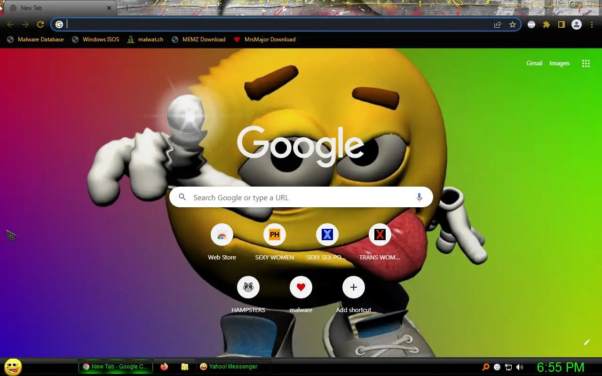The height and width of the screenshot is (376, 602).
Task: Open the yellow folder taskbar icon
Action: pyautogui.click(x=185, y=367)
